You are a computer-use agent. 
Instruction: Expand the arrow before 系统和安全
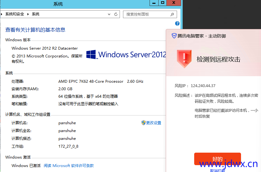2,14
